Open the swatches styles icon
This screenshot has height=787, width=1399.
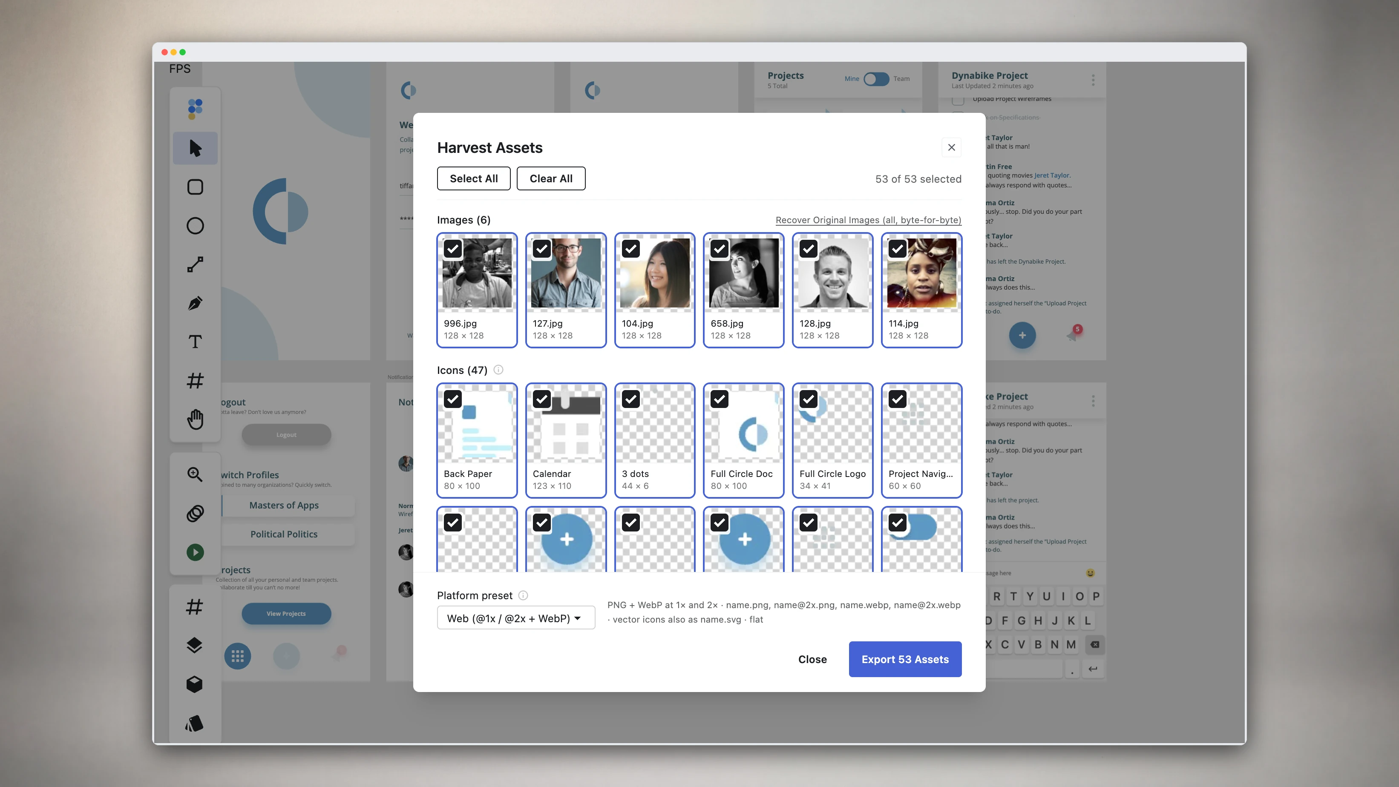point(194,724)
